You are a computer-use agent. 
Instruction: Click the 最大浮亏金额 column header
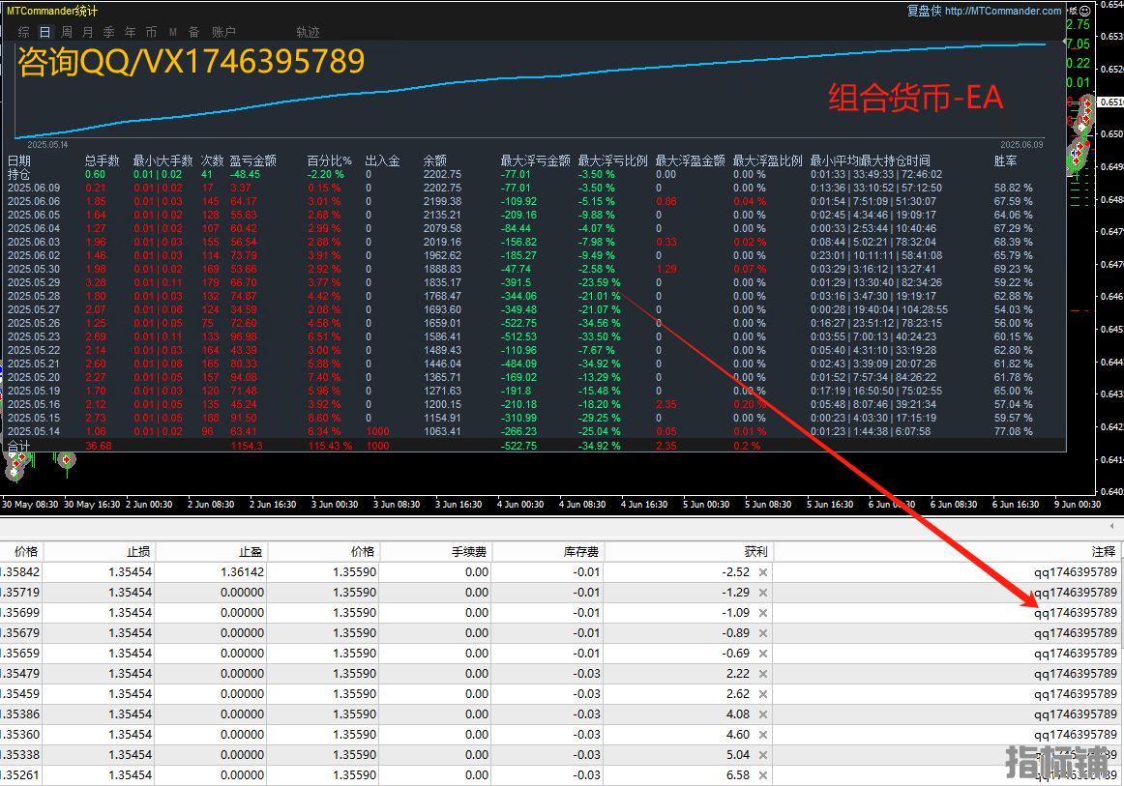click(x=536, y=161)
